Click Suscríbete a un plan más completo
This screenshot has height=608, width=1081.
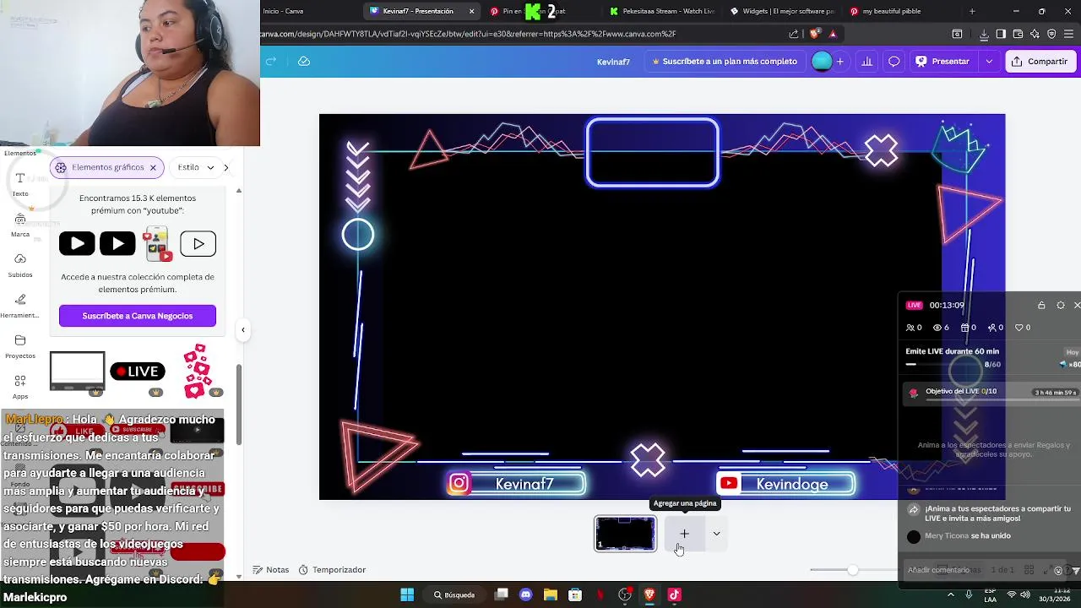click(725, 62)
